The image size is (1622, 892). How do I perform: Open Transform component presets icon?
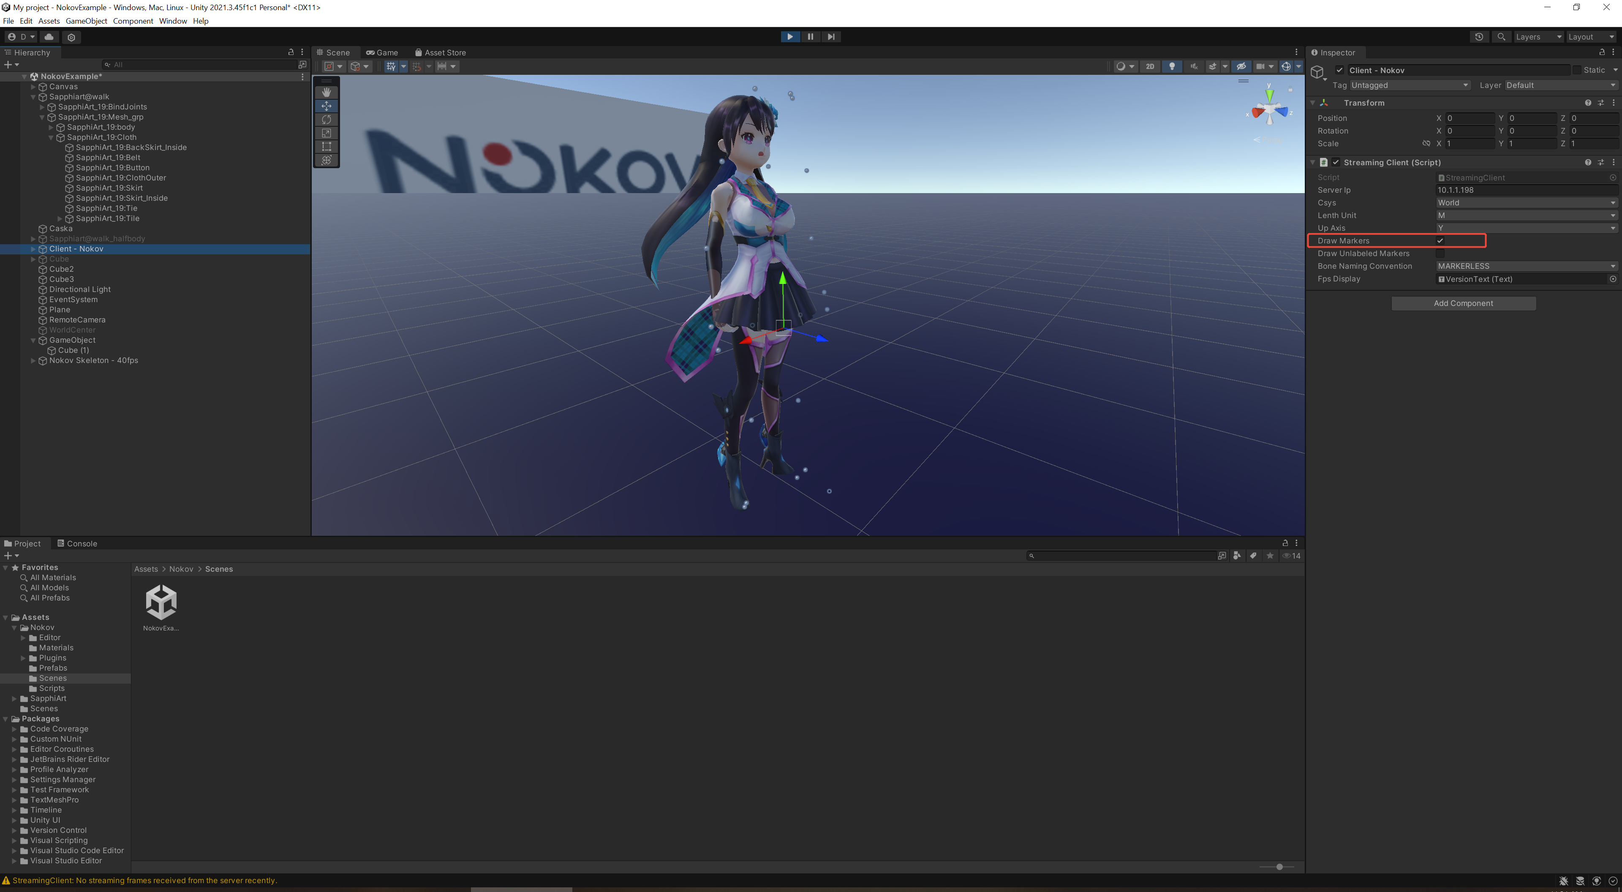[1600, 103]
